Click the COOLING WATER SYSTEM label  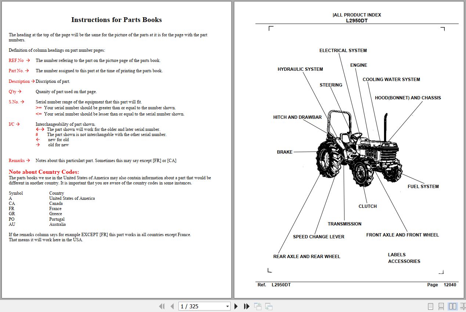[x=391, y=80]
